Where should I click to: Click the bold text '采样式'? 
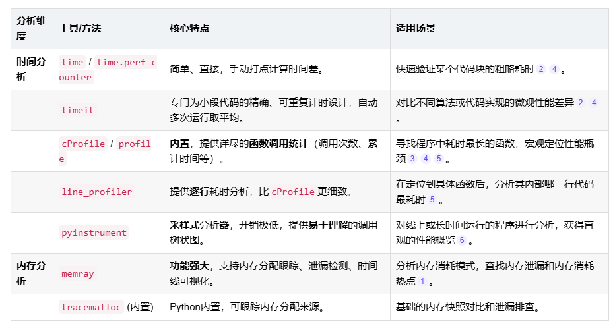185,225
